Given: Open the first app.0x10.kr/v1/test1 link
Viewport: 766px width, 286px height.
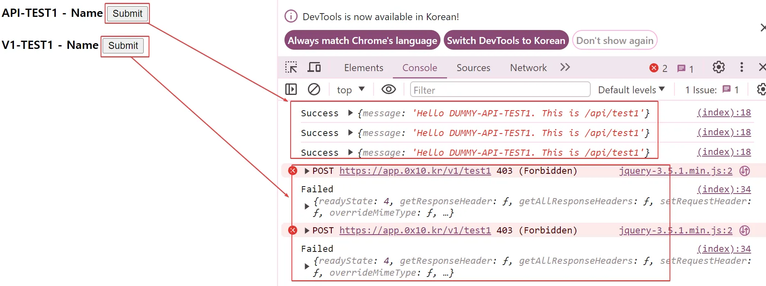Looking at the screenshot, I should pyautogui.click(x=415, y=171).
